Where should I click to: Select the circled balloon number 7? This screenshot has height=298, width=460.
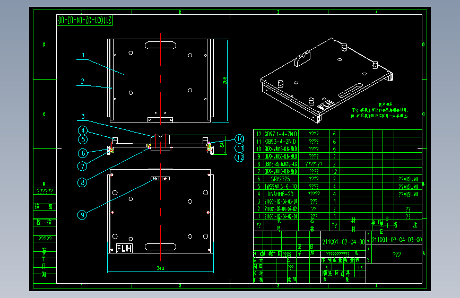pyautogui.click(x=82, y=166)
